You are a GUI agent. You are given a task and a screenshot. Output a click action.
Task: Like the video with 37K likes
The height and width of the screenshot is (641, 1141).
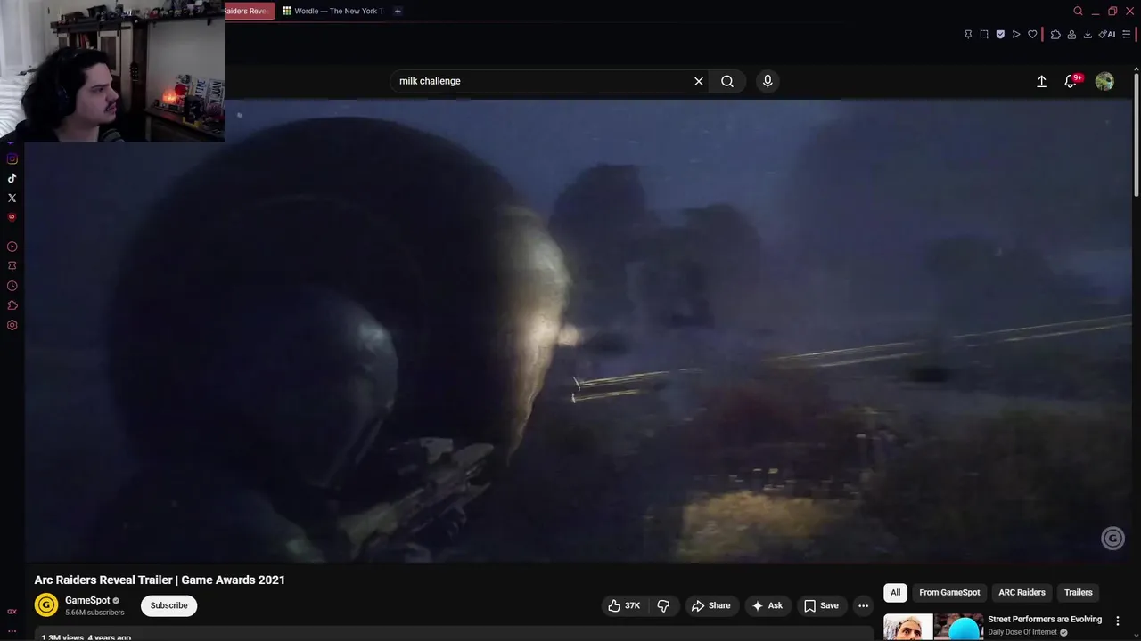point(624,605)
